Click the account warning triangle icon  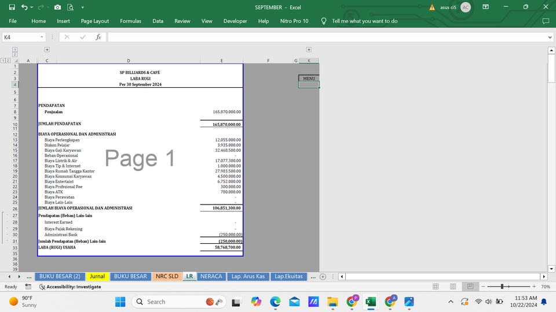coord(432,7)
